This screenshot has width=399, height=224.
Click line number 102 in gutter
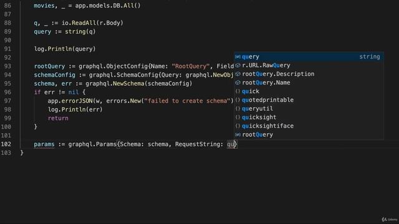coord(6,144)
